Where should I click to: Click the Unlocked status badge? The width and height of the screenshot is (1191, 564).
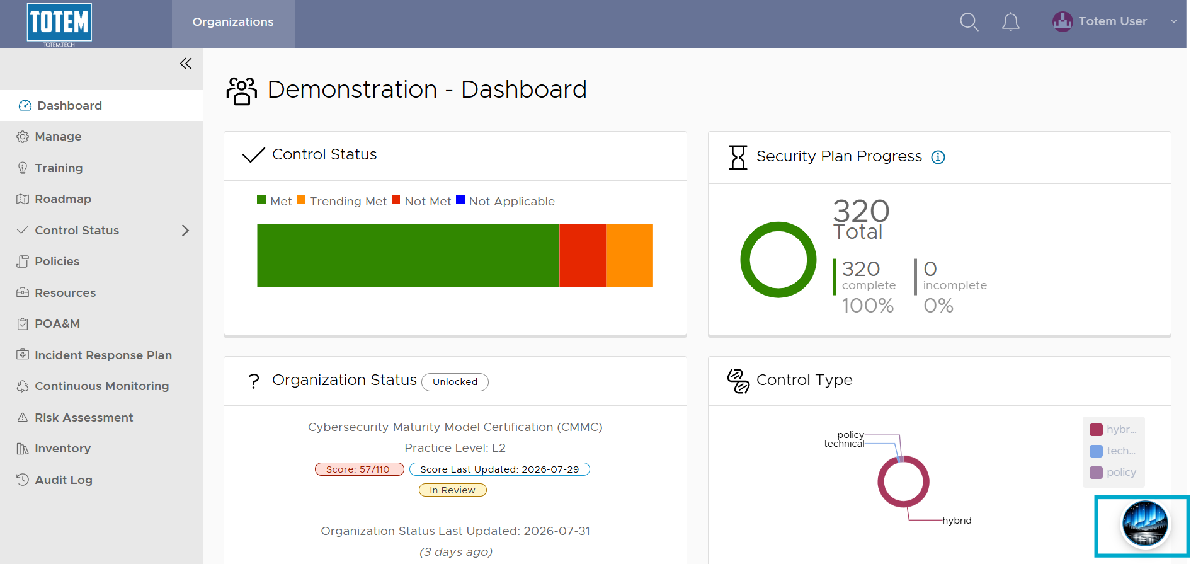point(455,382)
